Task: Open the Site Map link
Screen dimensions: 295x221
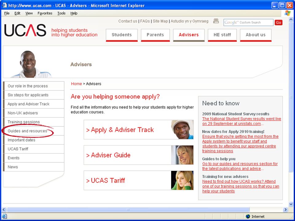Action: (160, 21)
